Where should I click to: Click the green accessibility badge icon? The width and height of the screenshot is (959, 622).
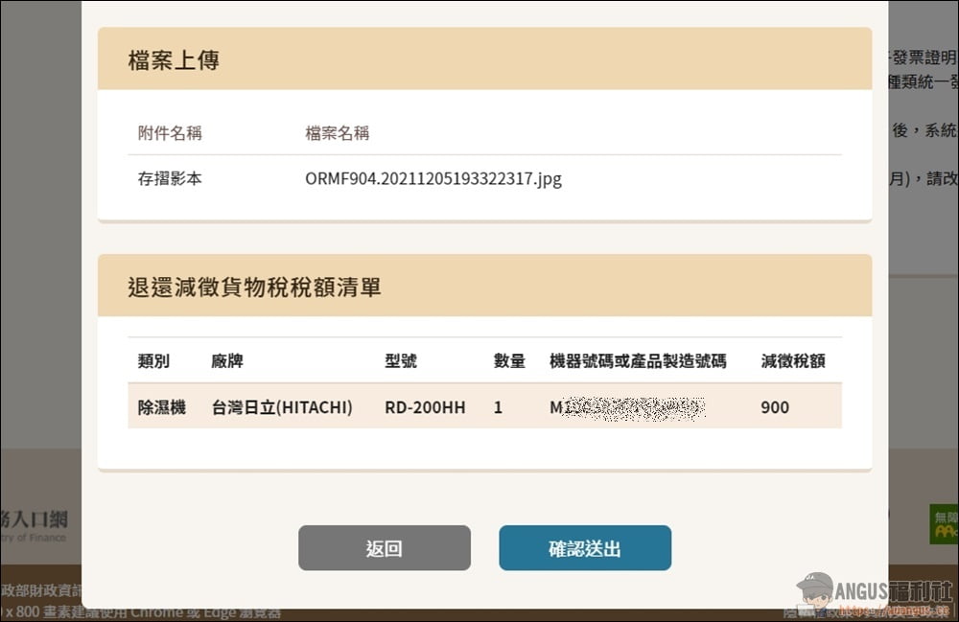pos(944,524)
